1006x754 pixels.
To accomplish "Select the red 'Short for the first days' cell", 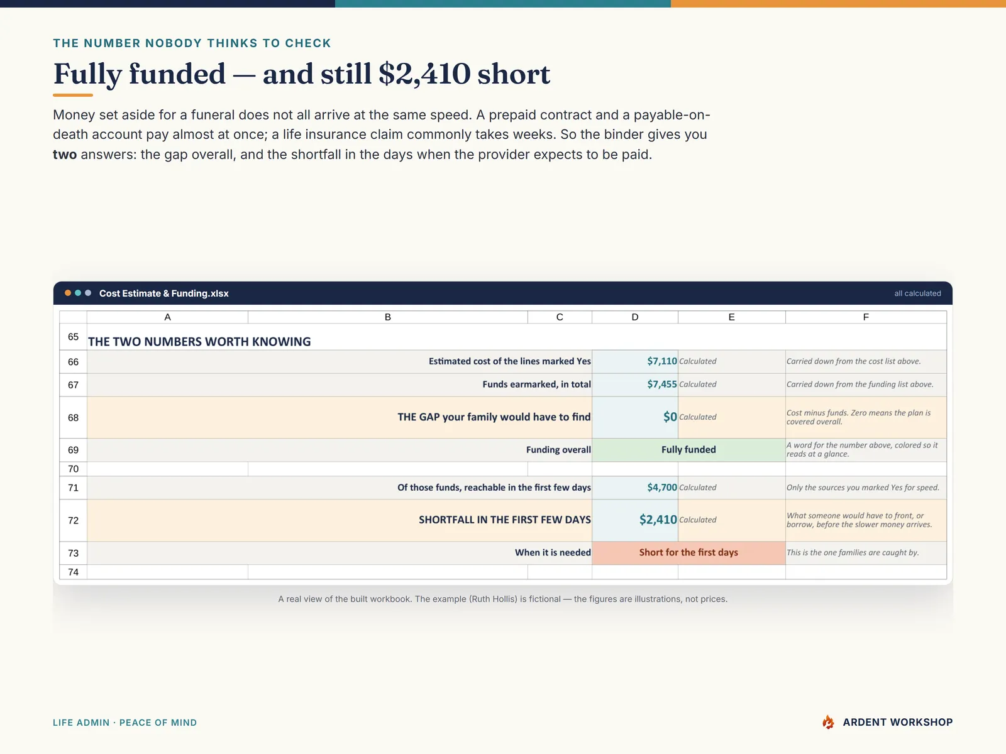I will coord(688,553).
